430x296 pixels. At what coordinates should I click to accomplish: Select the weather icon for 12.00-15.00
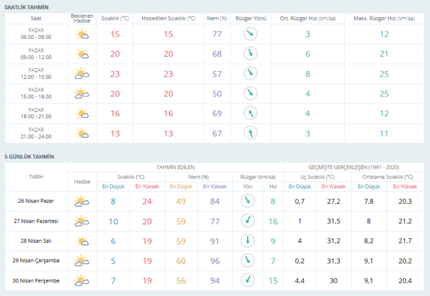82,74
